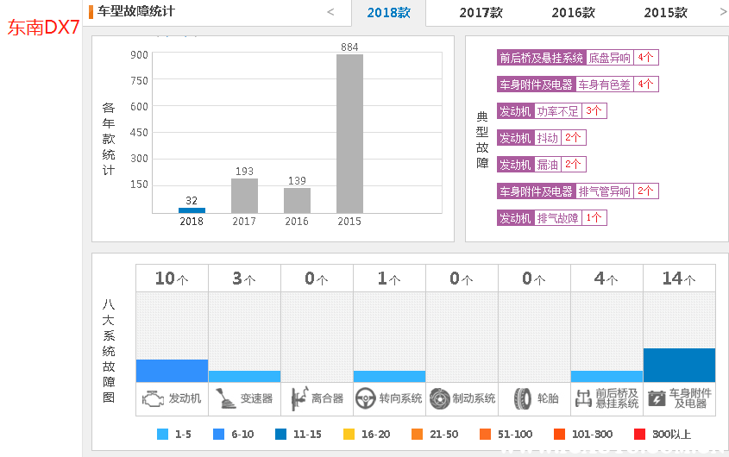This screenshot has width=729, height=457.
Task: Click the 车型故障统计 section title
Action: click(x=135, y=11)
